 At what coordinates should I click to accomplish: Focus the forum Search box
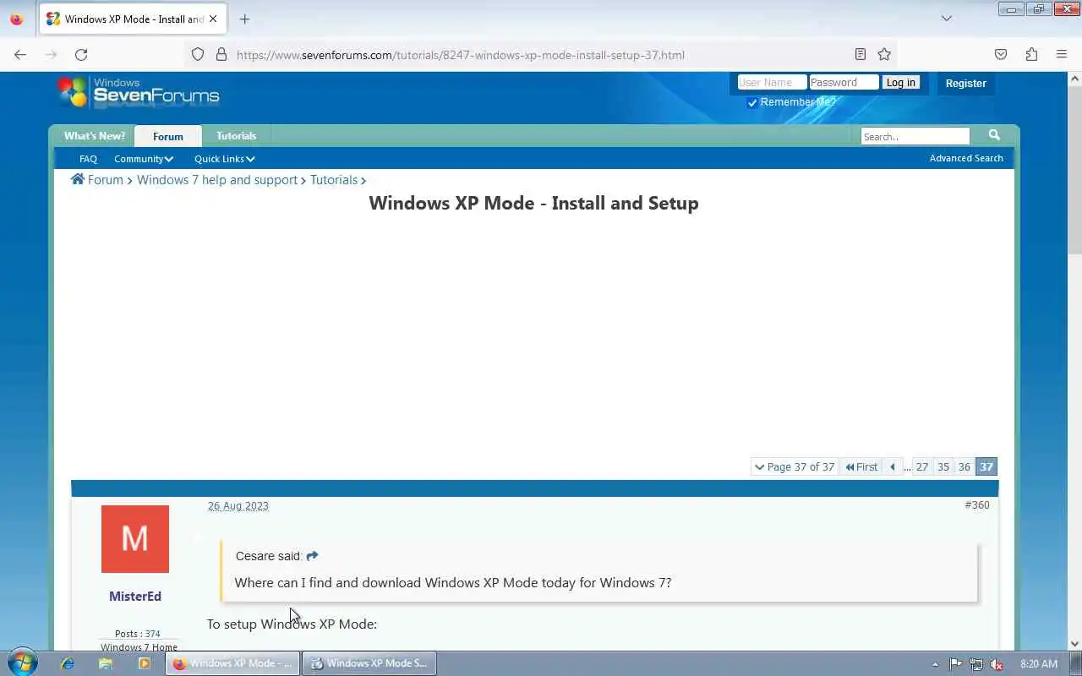[915, 136]
